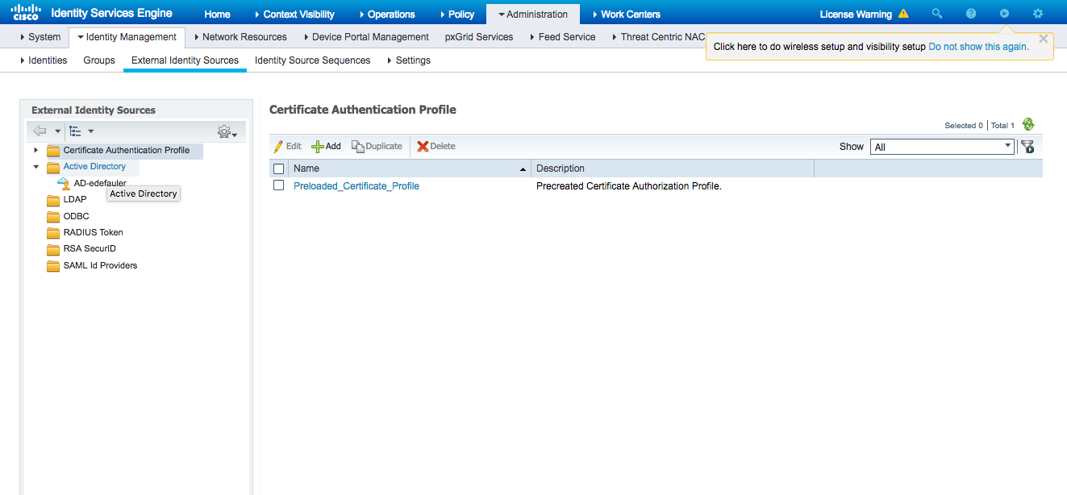The height and width of the screenshot is (495, 1067).
Task: Go to the Home tab
Action: (217, 14)
